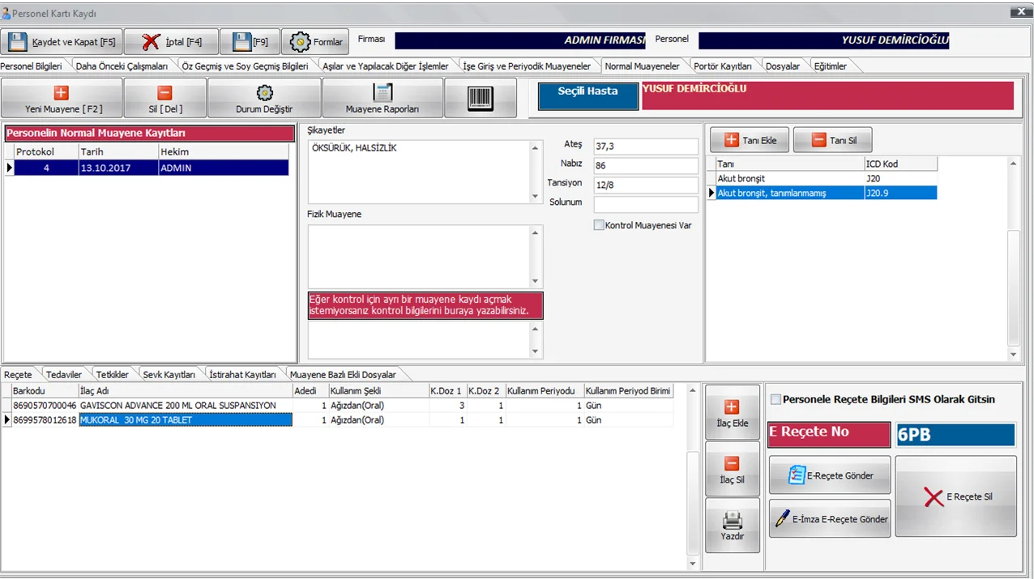Click E-İmza E-Reçete Gönder button
The width and height of the screenshot is (1034, 579).
(830, 519)
